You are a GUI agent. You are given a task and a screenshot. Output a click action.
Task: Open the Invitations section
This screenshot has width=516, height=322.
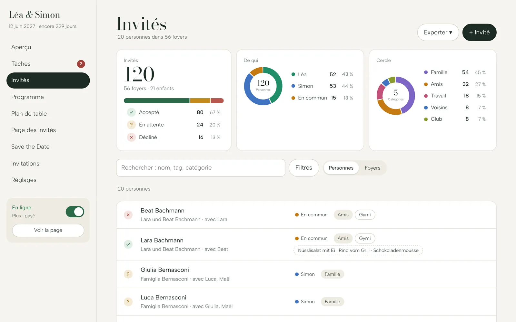tap(48, 164)
